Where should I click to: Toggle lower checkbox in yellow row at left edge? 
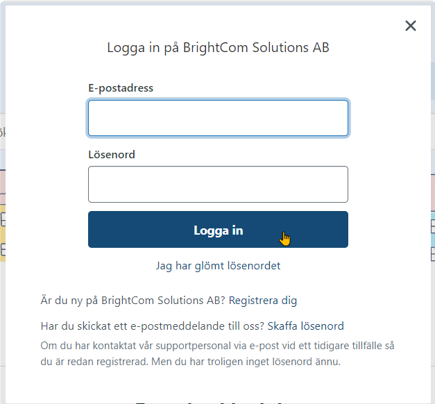pos(2,249)
